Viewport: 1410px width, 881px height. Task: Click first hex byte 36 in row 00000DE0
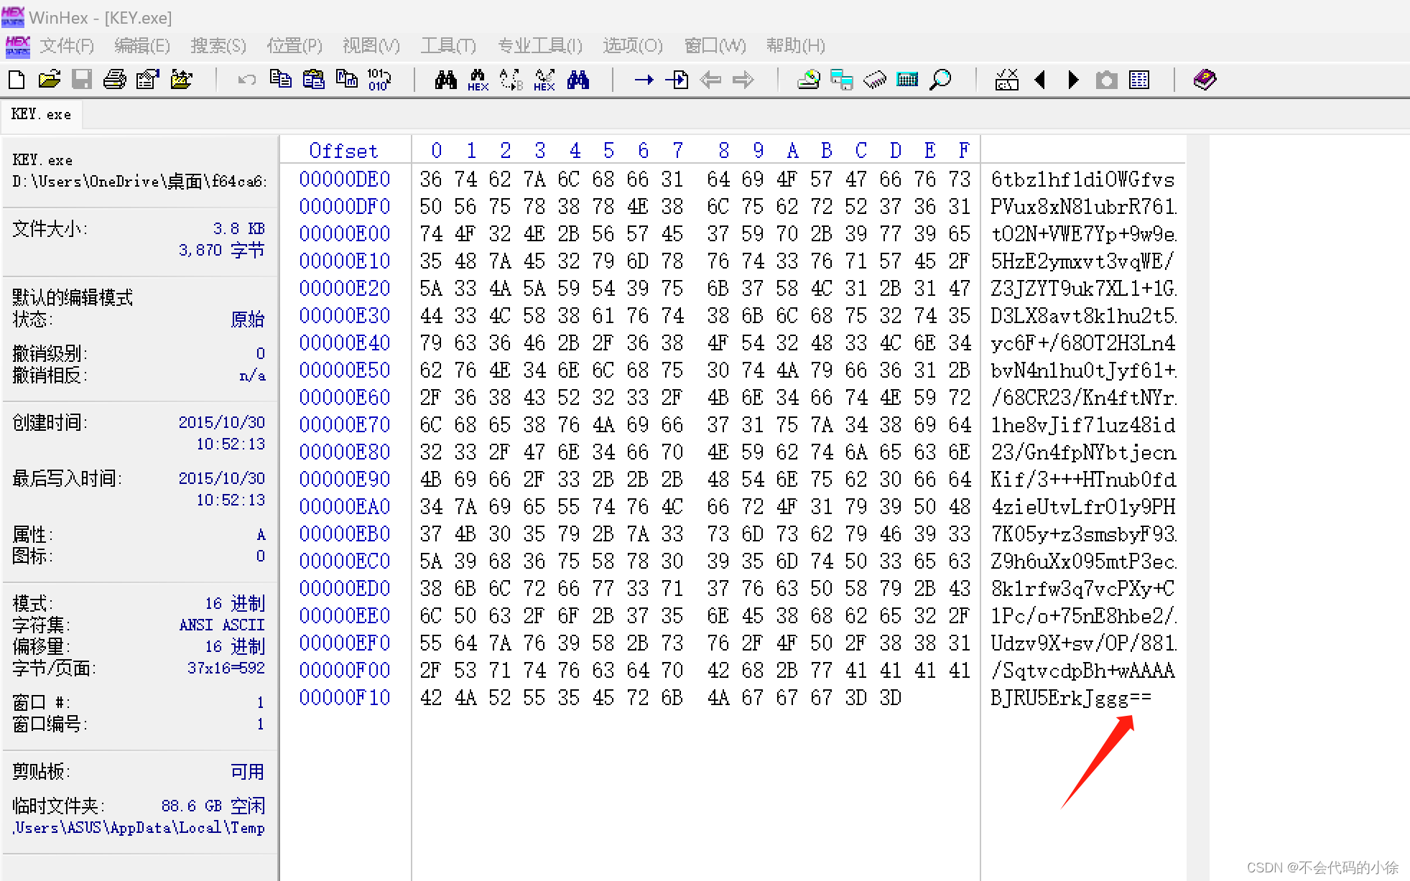[431, 179]
